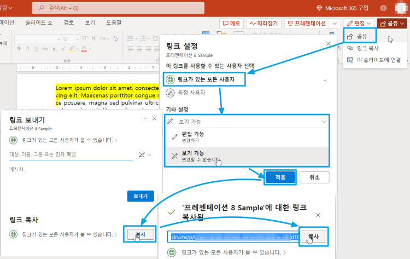Screen dimensions: 410x259
Task: Expand bullet list style arrow
Action: pyautogui.click(x=136, y=39)
